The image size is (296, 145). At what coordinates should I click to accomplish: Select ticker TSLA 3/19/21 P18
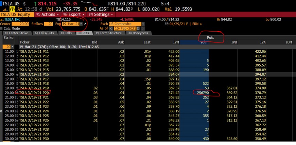click(34, 84)
